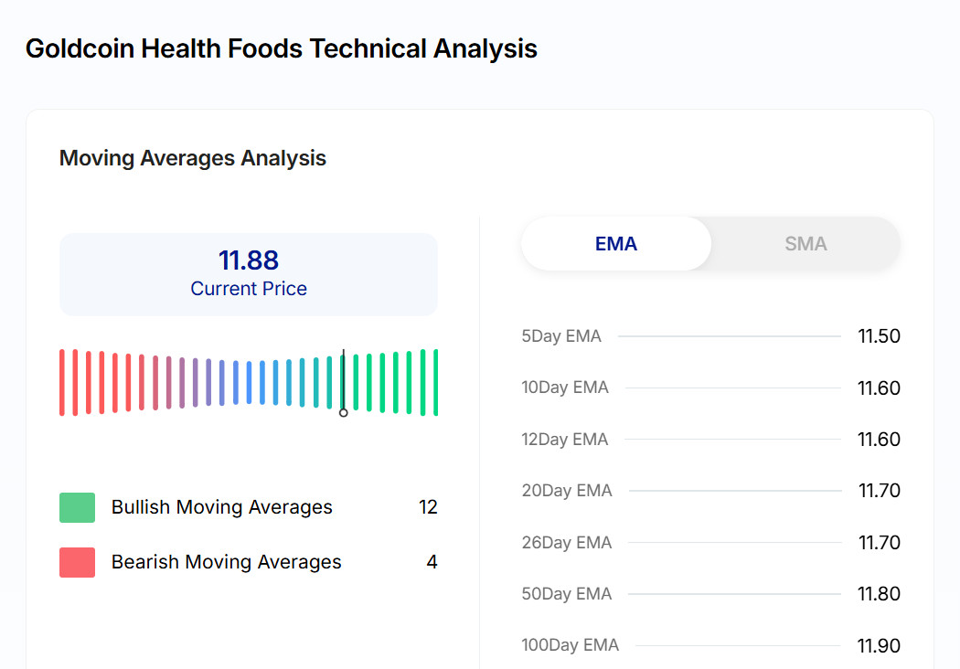Click the 100Day EMA label
960x669 pixels.
[x=571, y=645]
